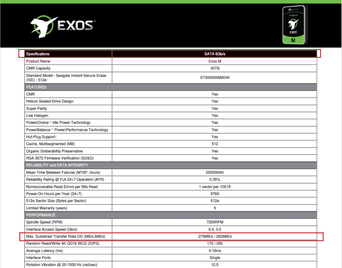This screenshot has width=342, height=268.
Task: Select '275MB/s / 262MiB/s' value
Action: [215, 236]
